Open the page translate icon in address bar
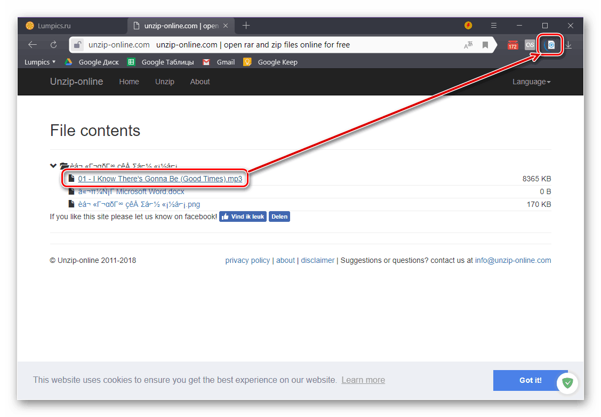 coord(468,45)
